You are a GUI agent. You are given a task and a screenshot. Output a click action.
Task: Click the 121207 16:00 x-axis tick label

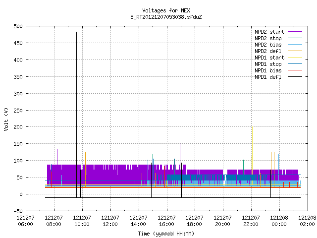166,221
